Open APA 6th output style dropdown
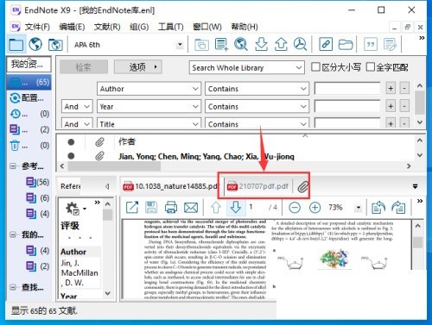 point(180,45)
